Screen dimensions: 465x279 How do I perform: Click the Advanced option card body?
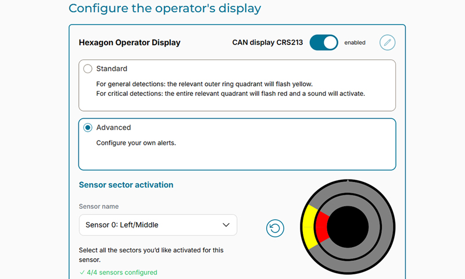point(237,144)
